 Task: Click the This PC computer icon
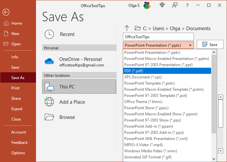pyautogui.click(x=49, y=87)
